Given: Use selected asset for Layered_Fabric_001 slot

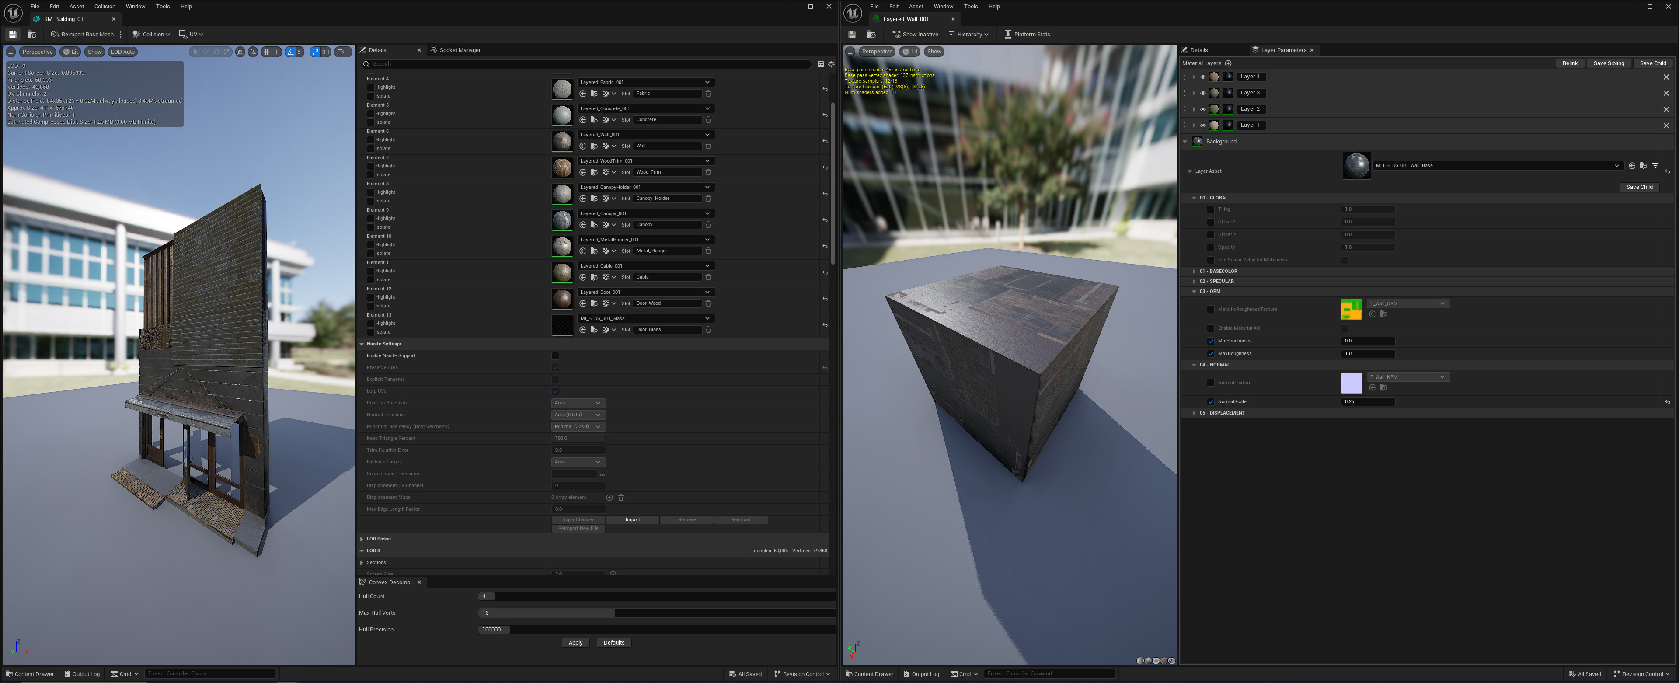Looking at the screenshot, I should [x=583, y=94].
